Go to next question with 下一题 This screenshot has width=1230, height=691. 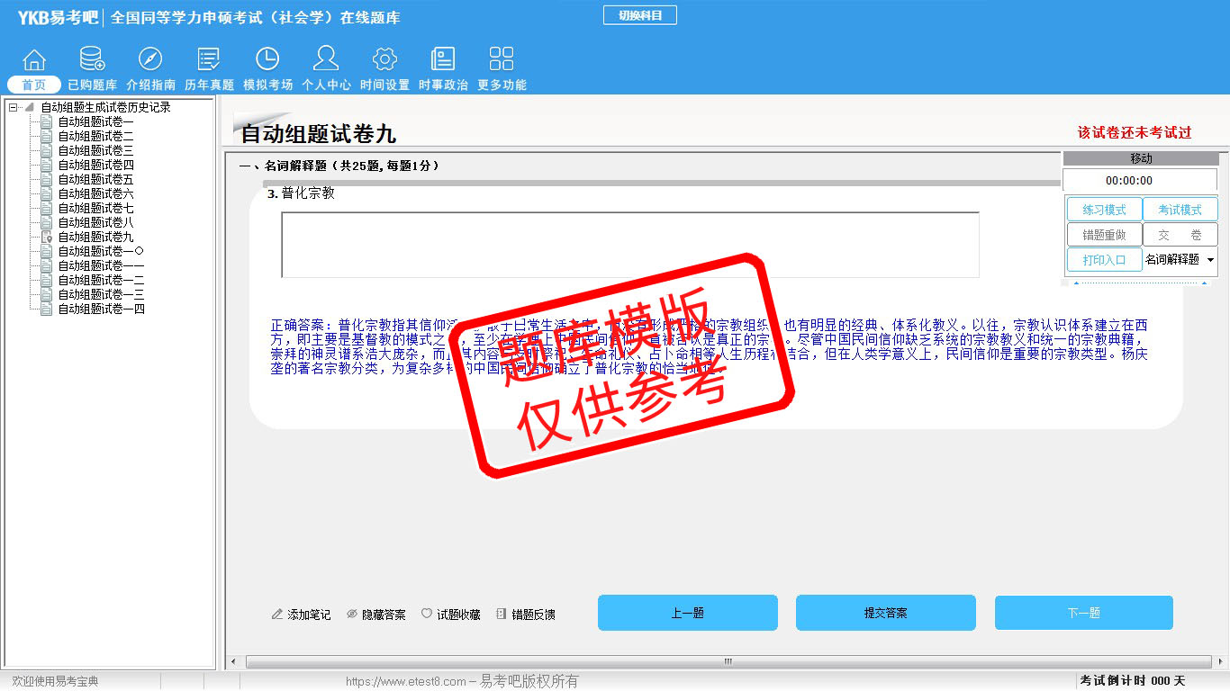pos(1083,613)
